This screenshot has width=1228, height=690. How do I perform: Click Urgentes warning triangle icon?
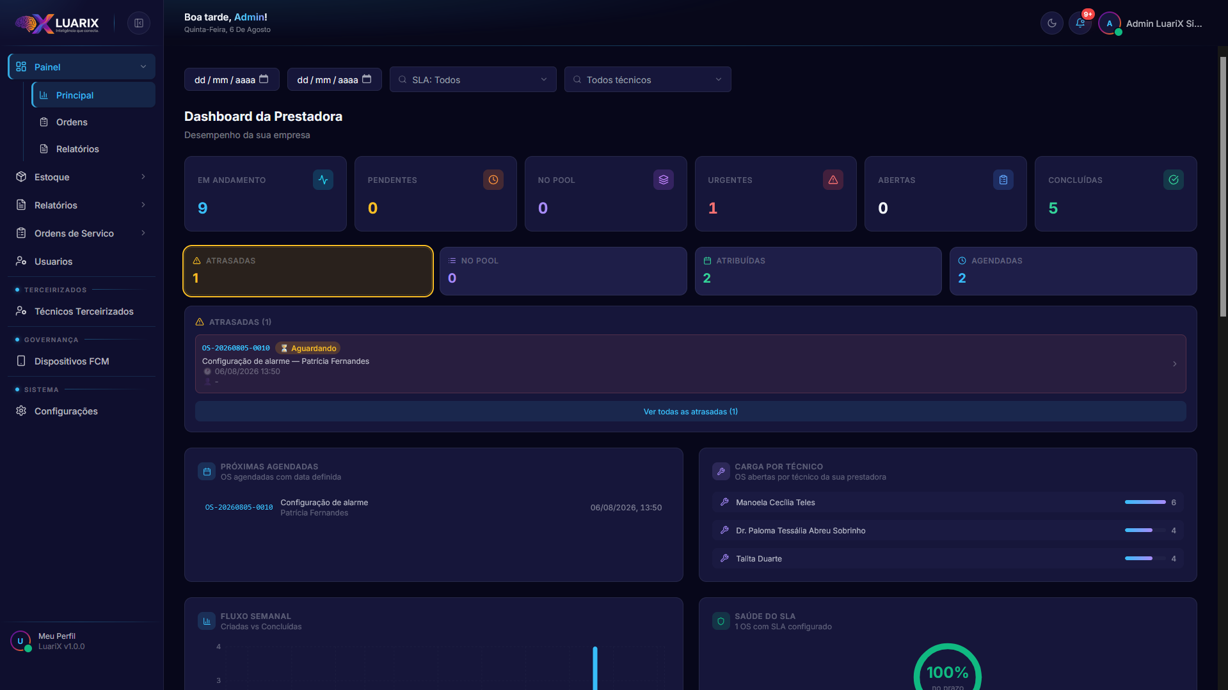(833, 180)
